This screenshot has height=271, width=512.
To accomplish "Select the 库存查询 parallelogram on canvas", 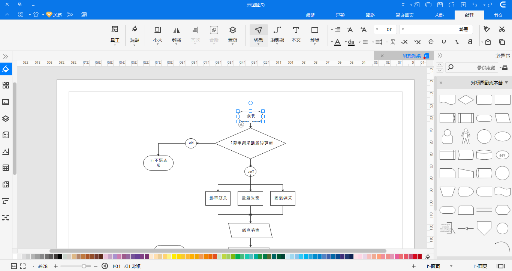I will (x=250, y=231).
